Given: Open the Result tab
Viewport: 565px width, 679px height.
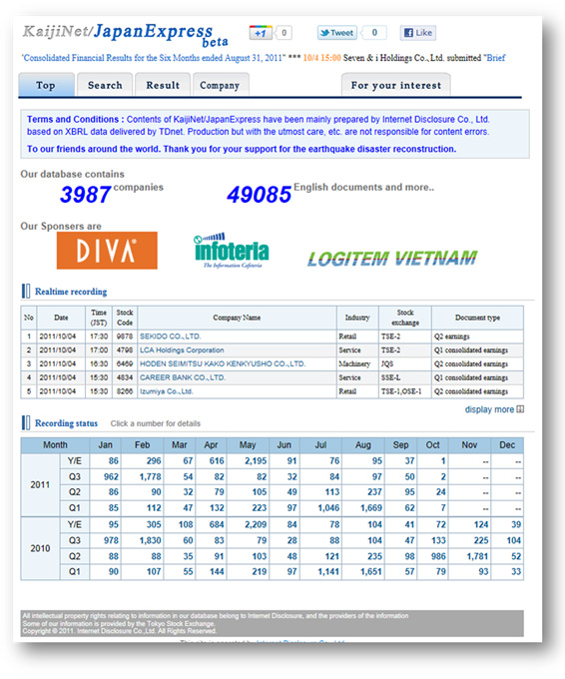Looking at the screenshot, I should (x=163, y=85).
